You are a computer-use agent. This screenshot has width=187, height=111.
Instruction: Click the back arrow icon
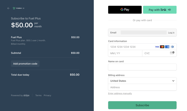tap(8, 8)
